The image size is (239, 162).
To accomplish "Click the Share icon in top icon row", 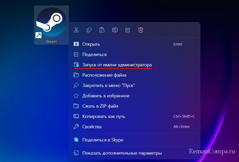I will 128,30.
